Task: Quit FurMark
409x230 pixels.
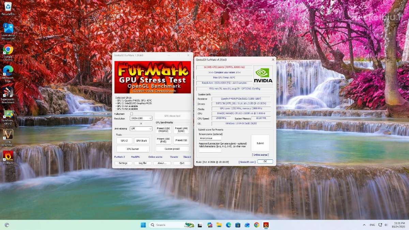Action: pos(182,163)
